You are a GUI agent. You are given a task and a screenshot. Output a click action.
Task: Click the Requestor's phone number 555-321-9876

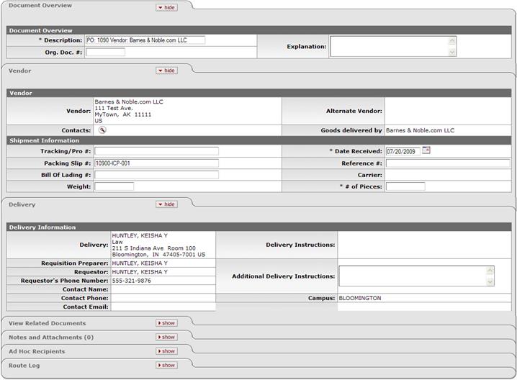click(x=132, y=281)
